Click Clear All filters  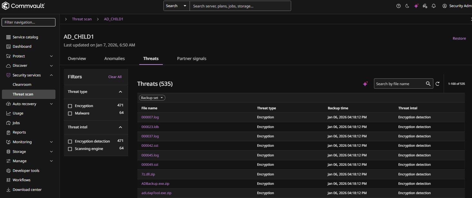[115, 77]
